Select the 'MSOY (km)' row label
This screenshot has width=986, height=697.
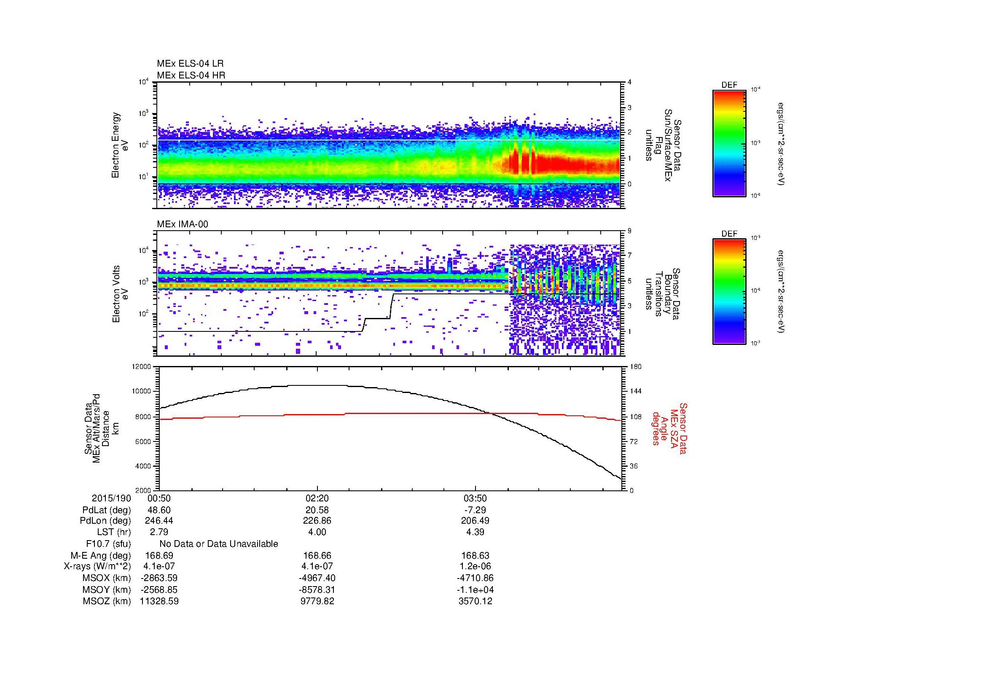pos(107,589)
